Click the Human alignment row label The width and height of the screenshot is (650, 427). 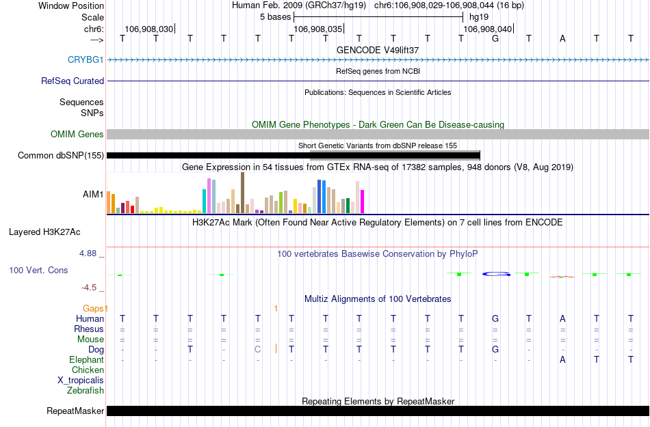[x=90, y=318]
